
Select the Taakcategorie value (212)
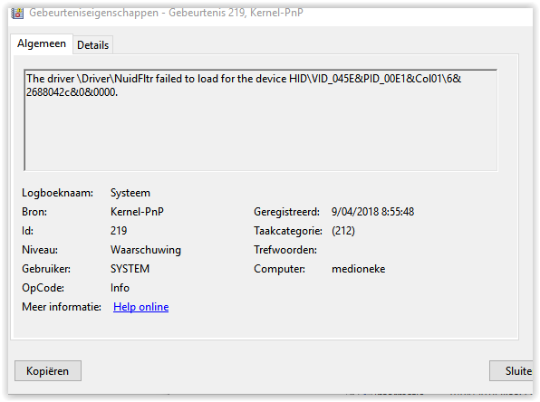pyautogui.click(x=343, y=231)
